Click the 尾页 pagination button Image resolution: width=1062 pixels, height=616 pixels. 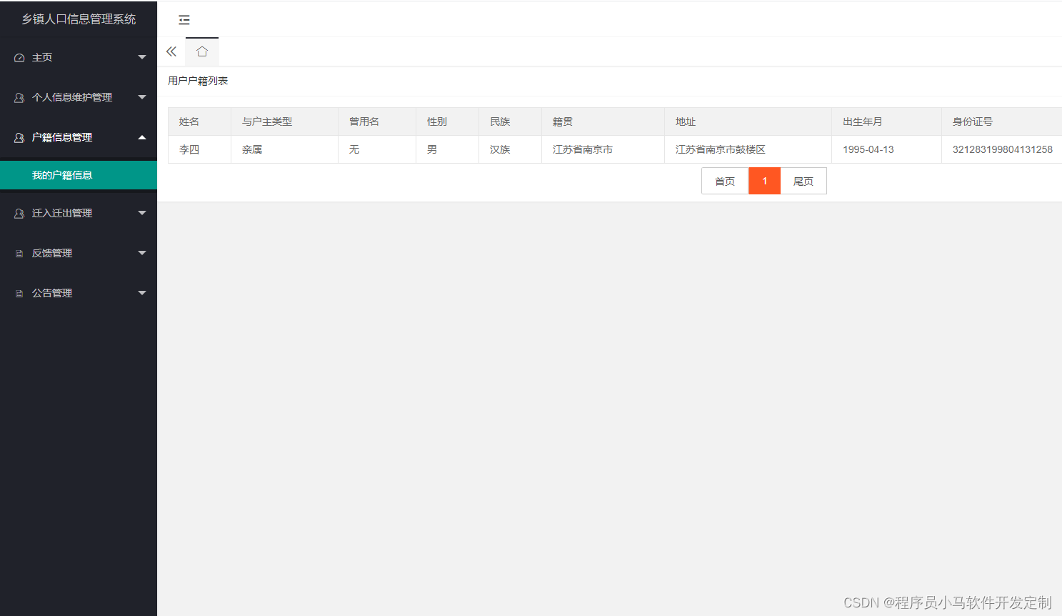point(803,181)
